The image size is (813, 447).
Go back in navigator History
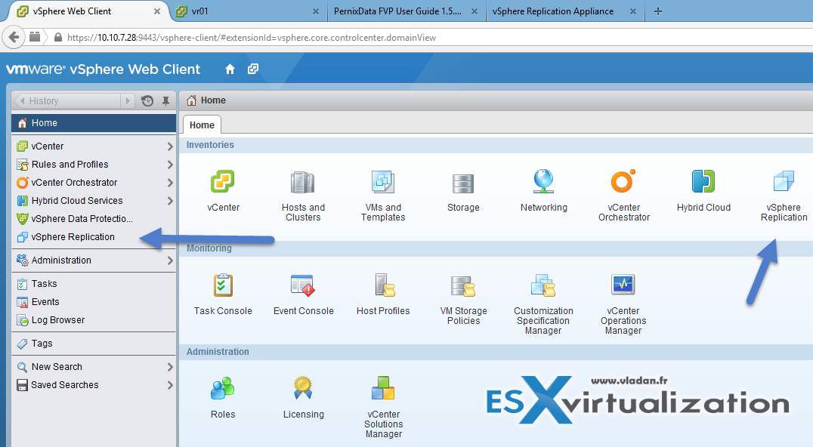click(x=23, y=100)
